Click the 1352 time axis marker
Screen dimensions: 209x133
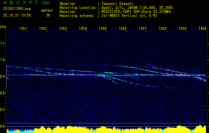pyautogui.click(x=43, y=28)
